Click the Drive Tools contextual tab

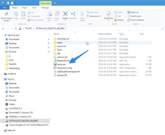pyautogui.click(x=45, y=3)
